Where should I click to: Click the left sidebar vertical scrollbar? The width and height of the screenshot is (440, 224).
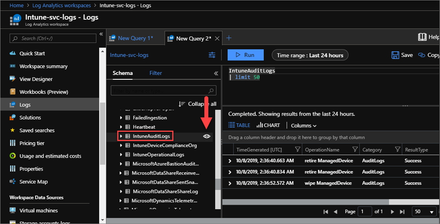103,133
